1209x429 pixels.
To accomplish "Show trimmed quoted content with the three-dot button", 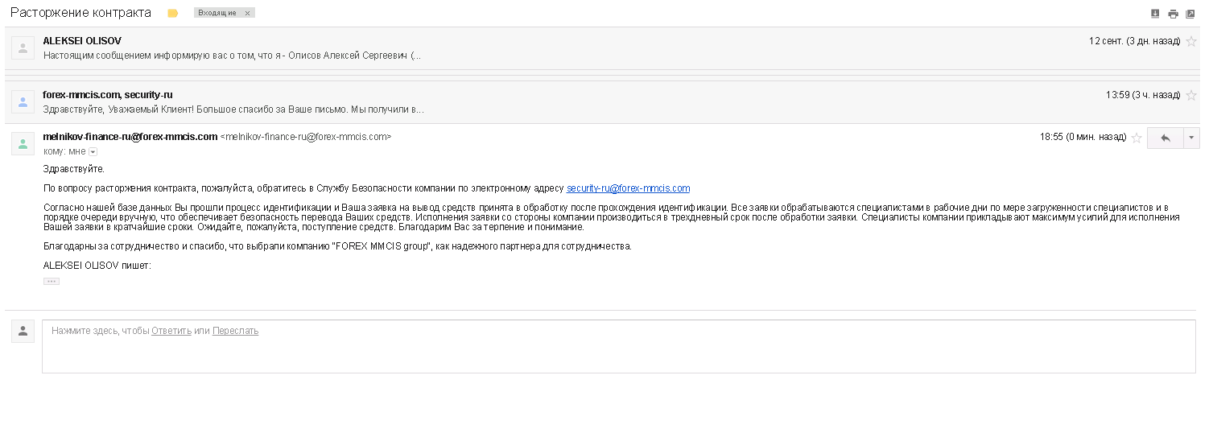I will (x=52, y=281).
